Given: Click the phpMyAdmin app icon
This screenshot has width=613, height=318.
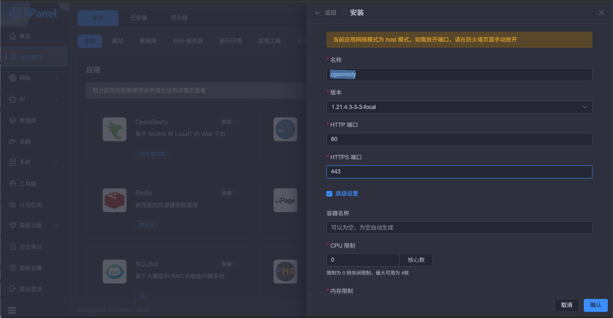Looking at the screenshot, I should coord(285,272).
